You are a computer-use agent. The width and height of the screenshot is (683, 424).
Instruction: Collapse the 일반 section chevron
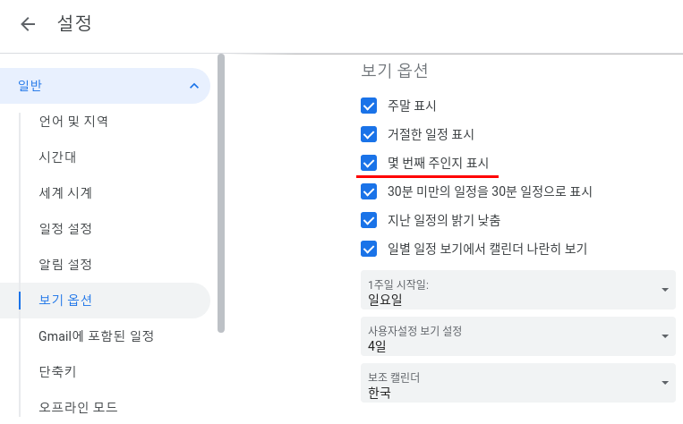194,86
